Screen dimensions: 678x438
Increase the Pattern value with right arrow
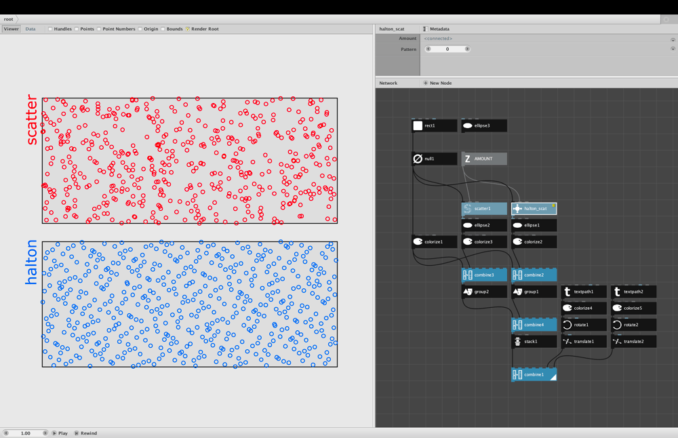pos(467,49)
